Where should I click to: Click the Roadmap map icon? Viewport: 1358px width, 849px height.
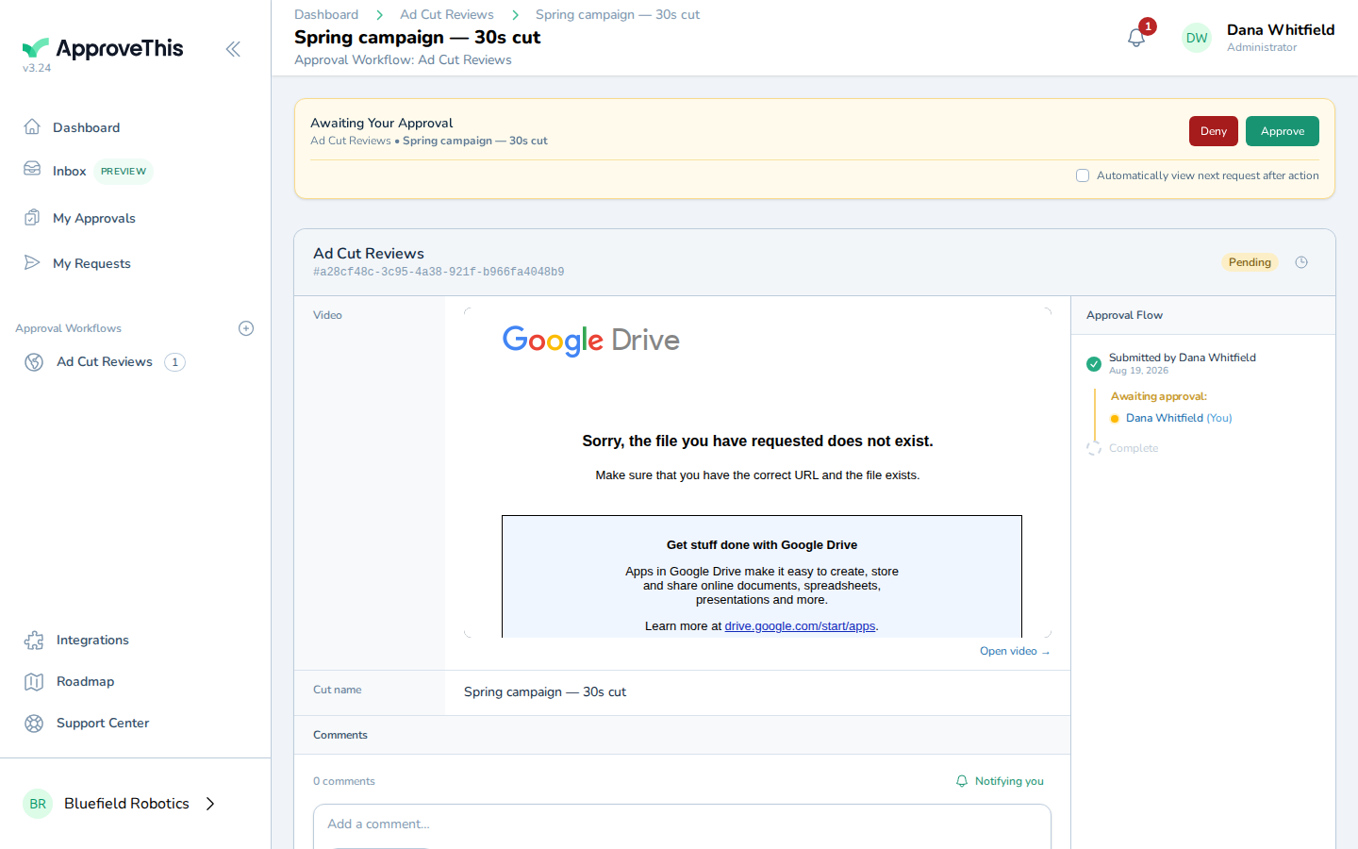[x=34, y=682]
